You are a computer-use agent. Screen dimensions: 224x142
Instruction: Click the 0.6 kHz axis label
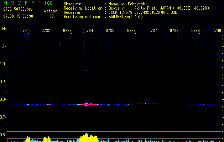(x=2, y=135)
